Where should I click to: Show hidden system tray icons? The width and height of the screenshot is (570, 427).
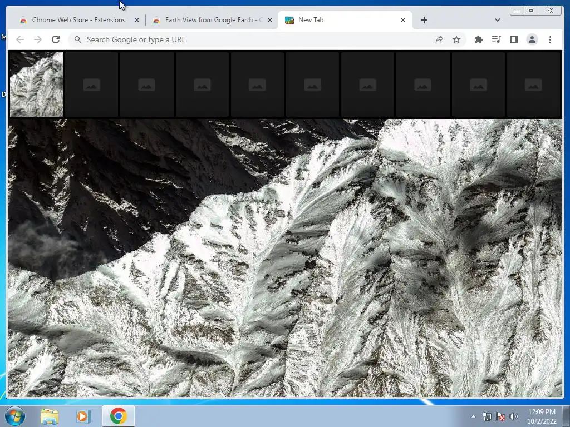pyautogui.click(x=473, y=416)
